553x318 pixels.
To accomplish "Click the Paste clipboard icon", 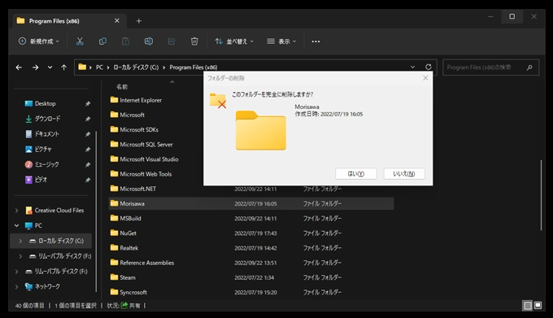I will point(125,41).
